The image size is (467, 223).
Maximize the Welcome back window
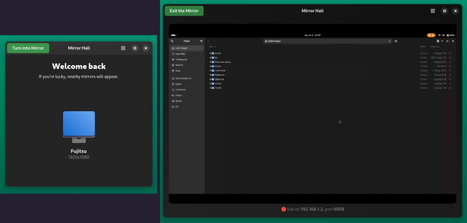[x=135, y=48]
